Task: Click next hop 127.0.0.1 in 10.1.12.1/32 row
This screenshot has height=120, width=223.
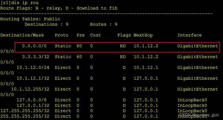Action: [146, 78]
